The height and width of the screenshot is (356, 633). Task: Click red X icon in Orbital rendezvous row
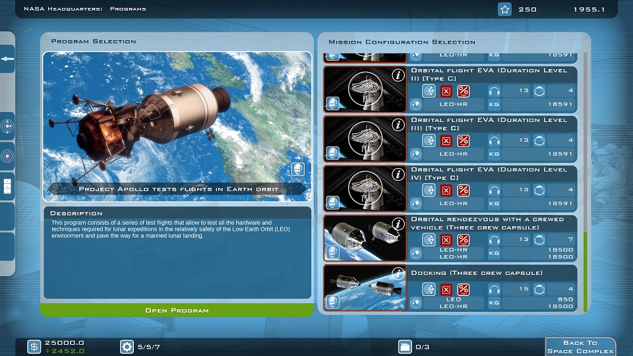[x=446, y=240]
